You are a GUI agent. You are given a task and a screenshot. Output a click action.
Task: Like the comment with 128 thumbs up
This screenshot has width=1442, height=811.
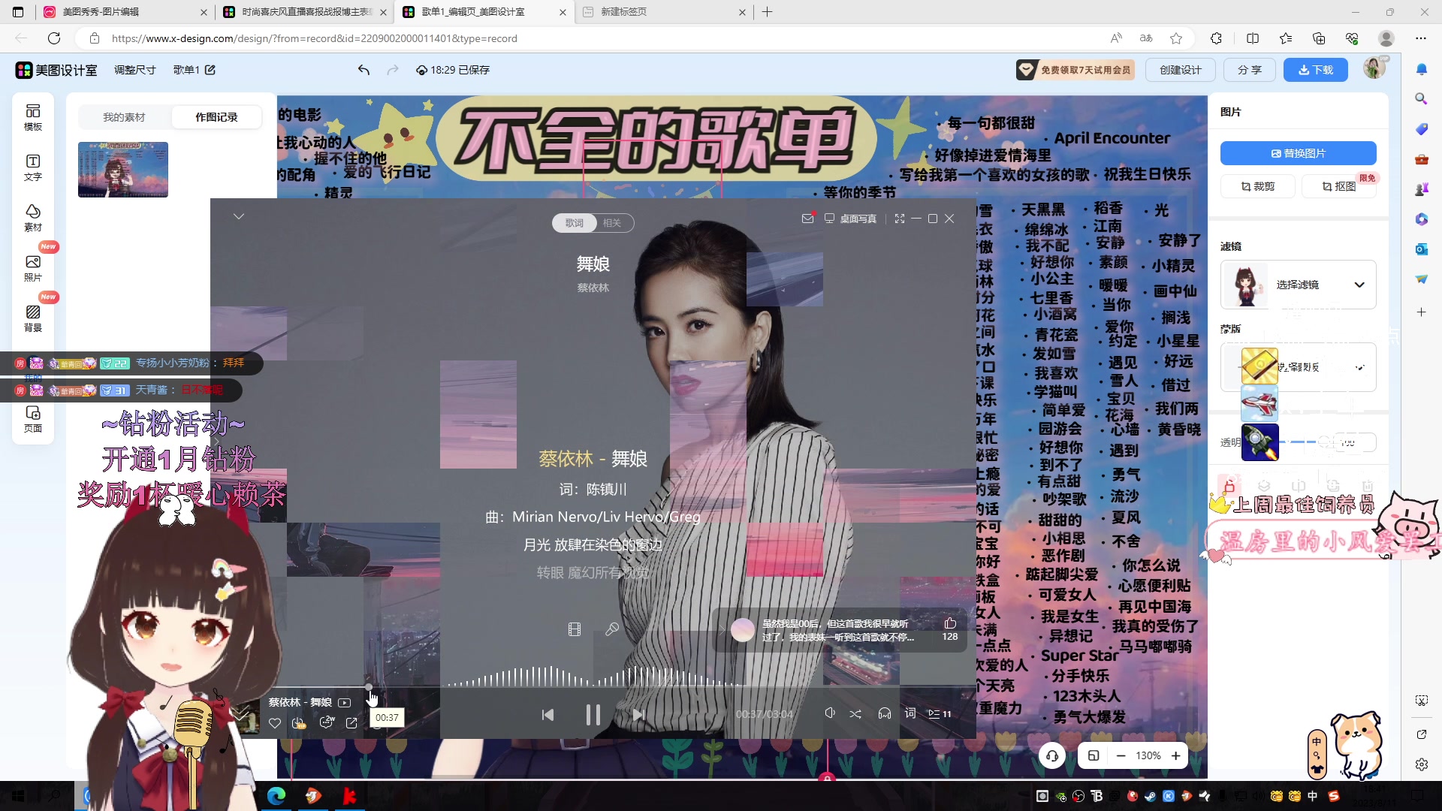[x=950, y=623]
